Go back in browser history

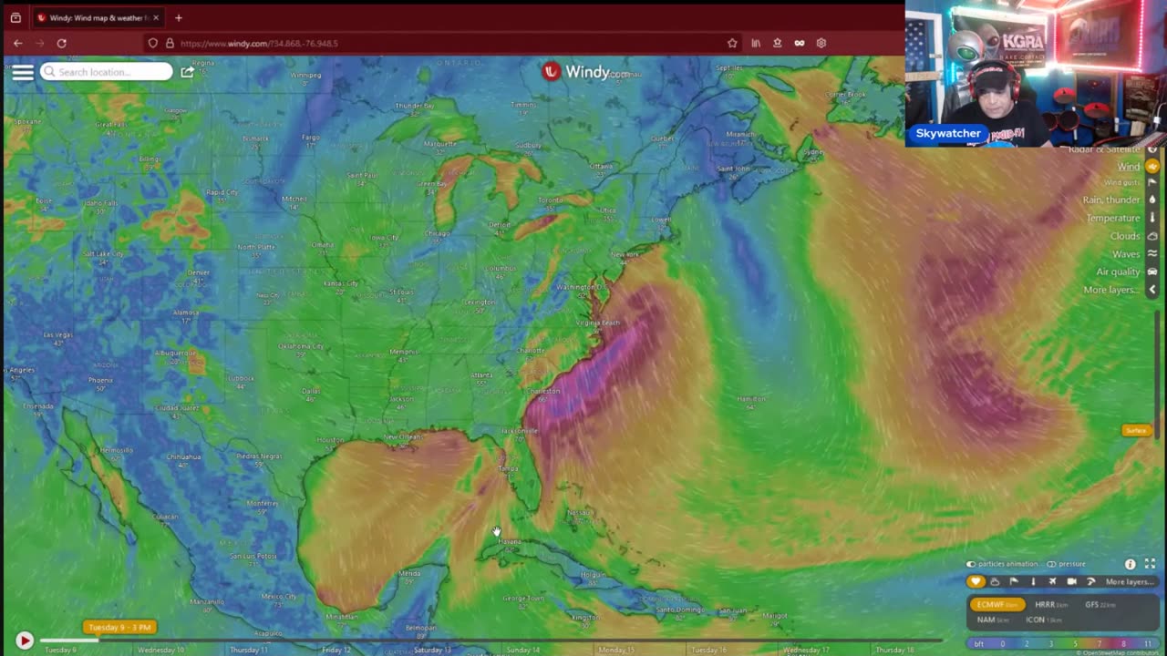click(17, 43)
